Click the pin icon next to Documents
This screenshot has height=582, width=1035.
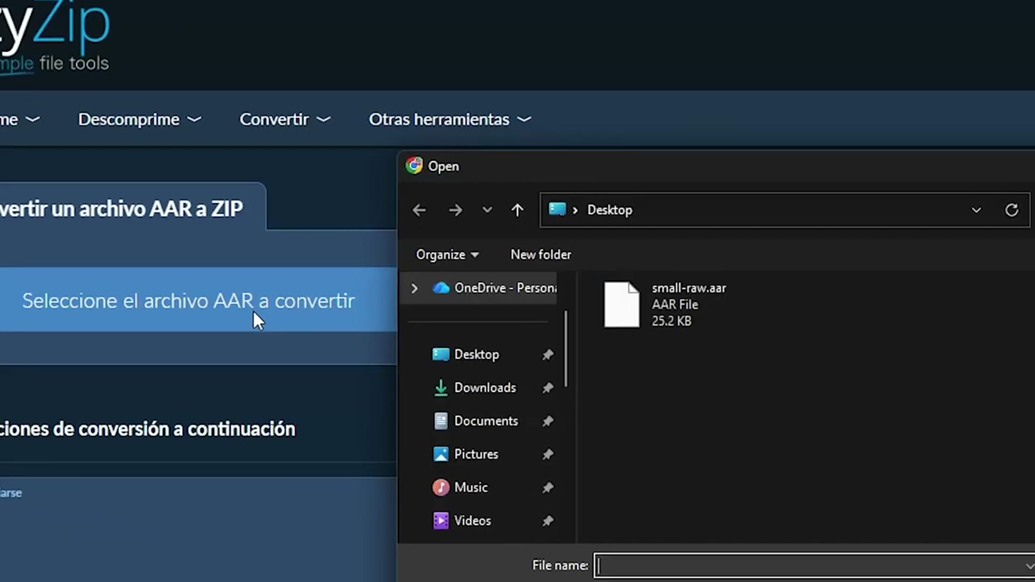pyautogui.click(x=548, y=421)
